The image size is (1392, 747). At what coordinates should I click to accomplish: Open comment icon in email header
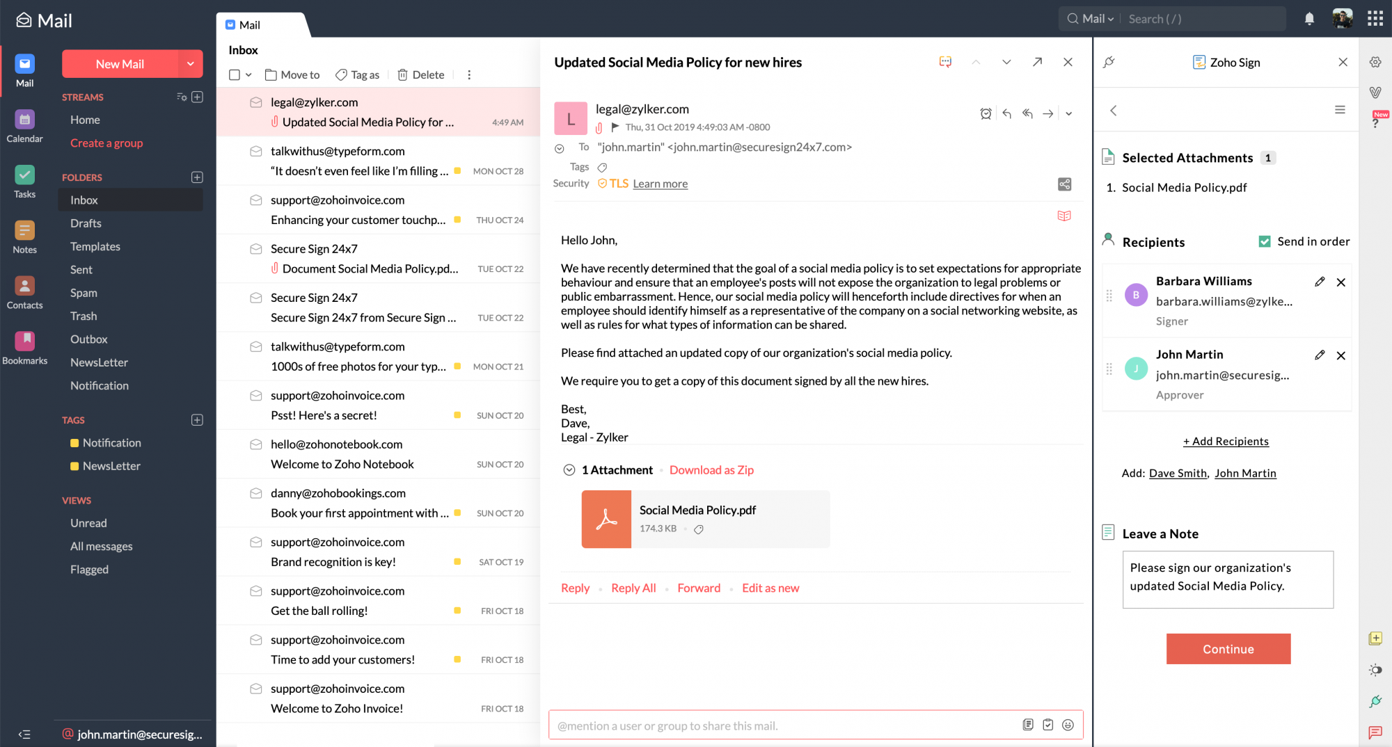(x=945, y=62)
